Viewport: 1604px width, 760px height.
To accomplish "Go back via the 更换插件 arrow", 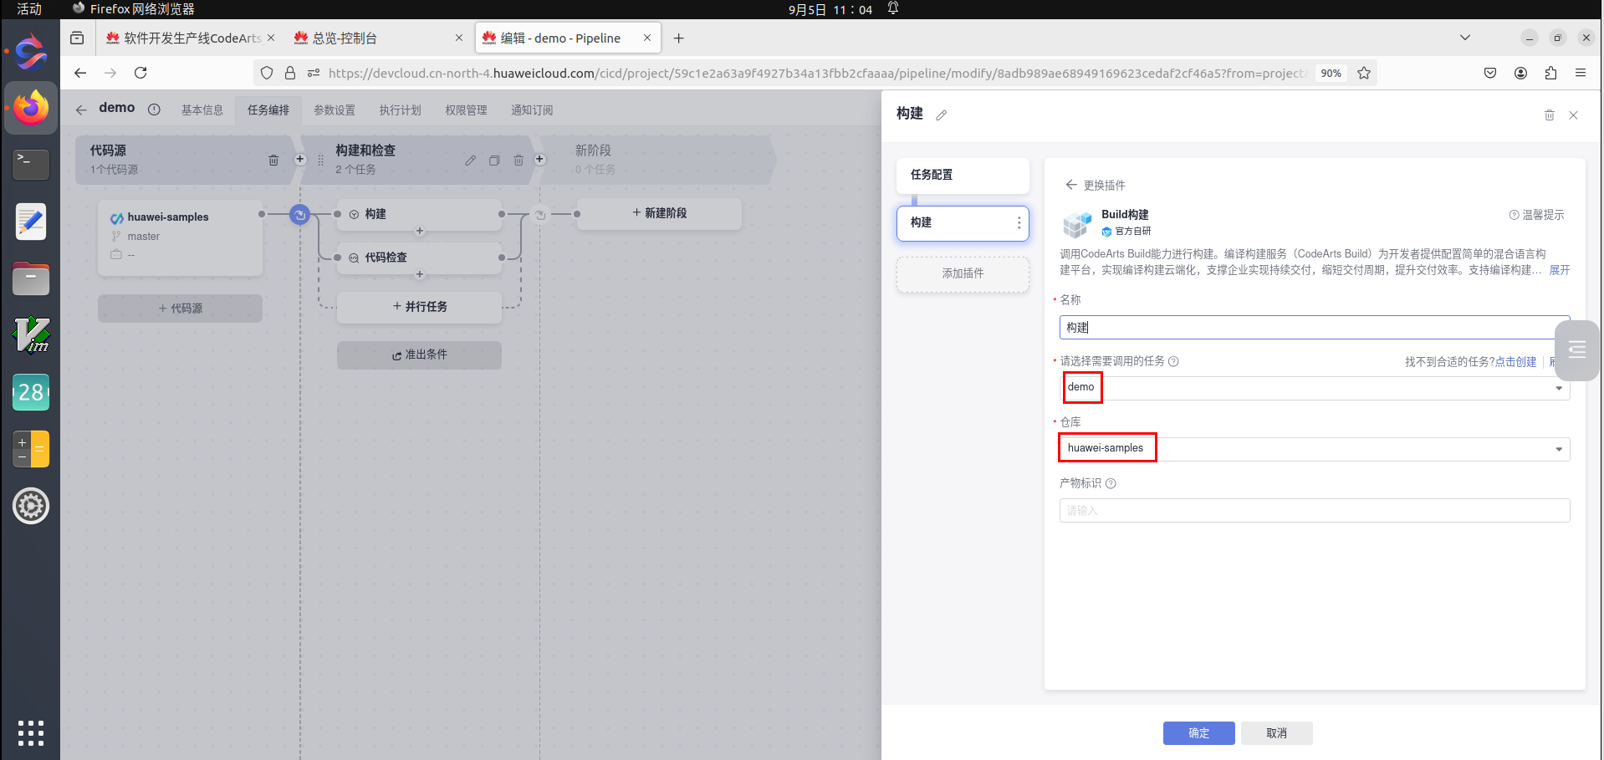I will (1070, 185).
